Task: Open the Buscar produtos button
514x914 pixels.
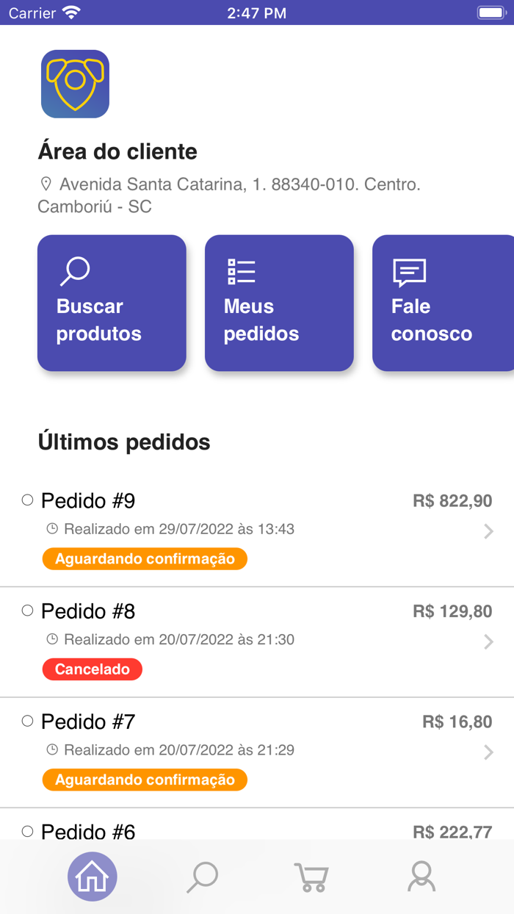Action: click(x=111, y=303)
